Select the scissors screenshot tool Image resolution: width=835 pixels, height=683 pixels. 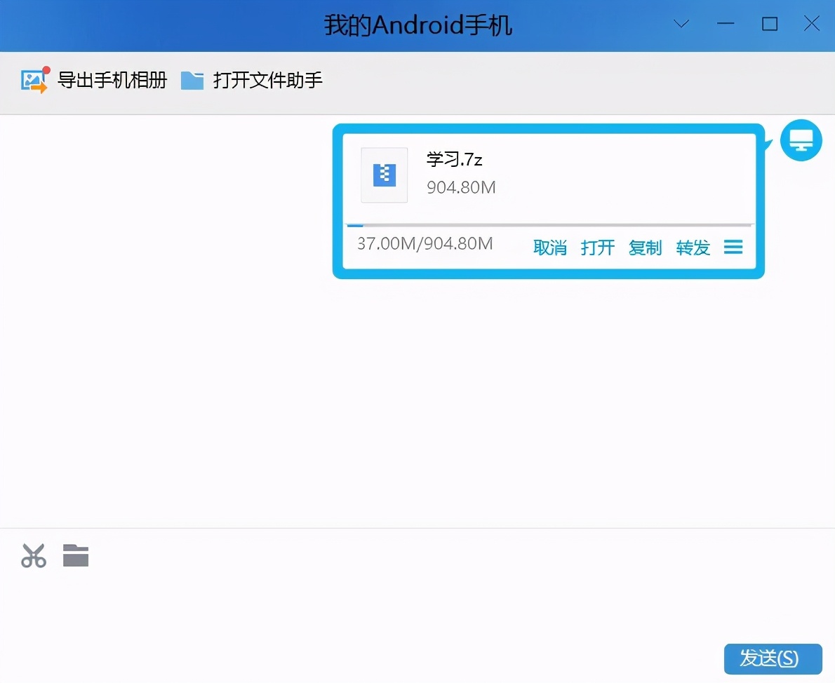[x=33, y=555]
